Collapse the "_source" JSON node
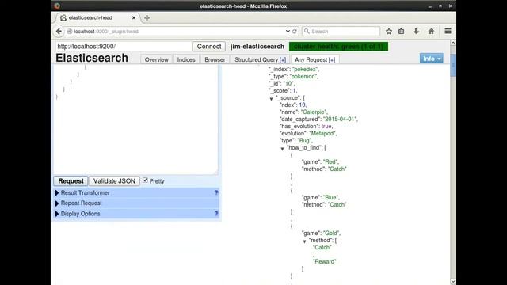This screenshot has width=507, height=285. (x=271, y=99)
